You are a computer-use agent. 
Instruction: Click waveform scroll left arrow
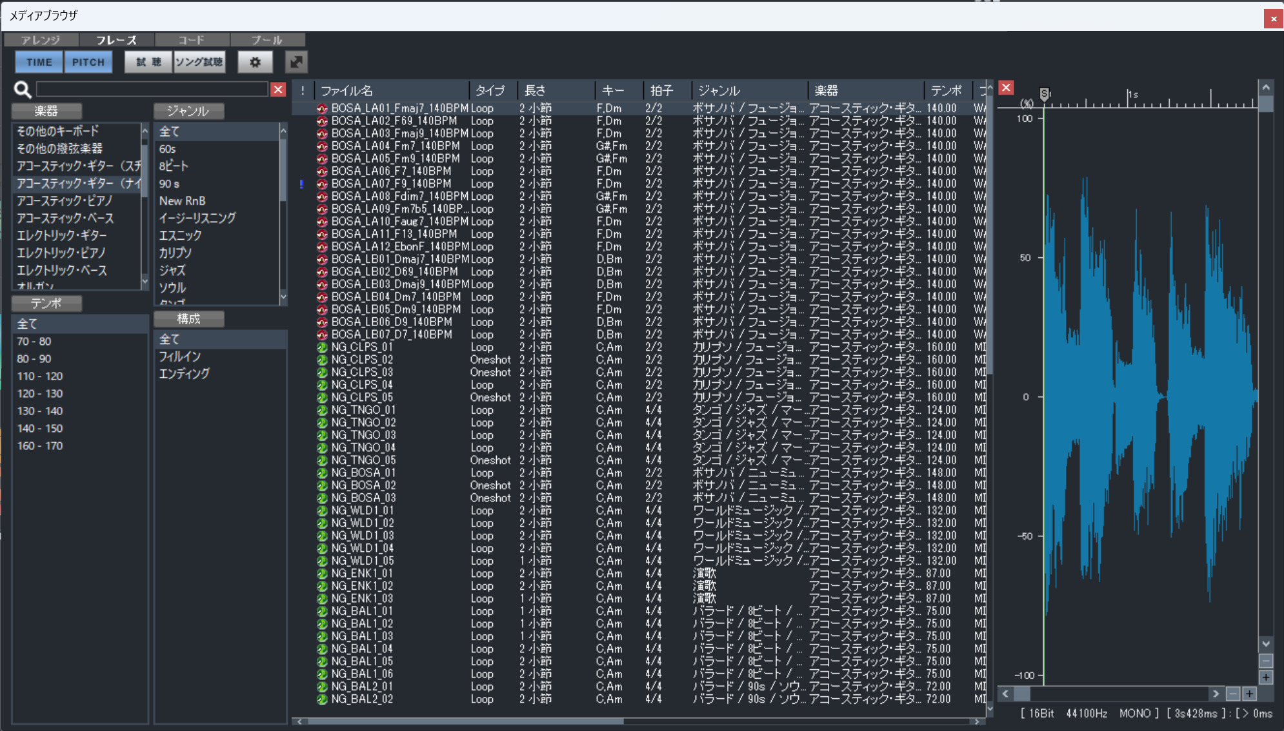point(1005,694)
